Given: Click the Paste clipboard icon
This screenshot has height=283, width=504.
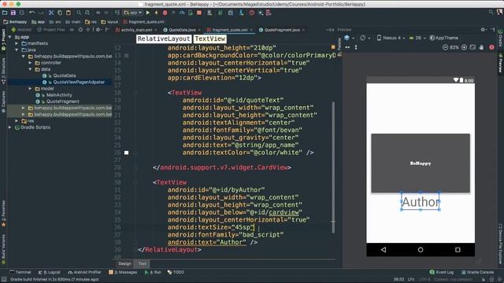Looking at the screenshot, I should point(69,13).
